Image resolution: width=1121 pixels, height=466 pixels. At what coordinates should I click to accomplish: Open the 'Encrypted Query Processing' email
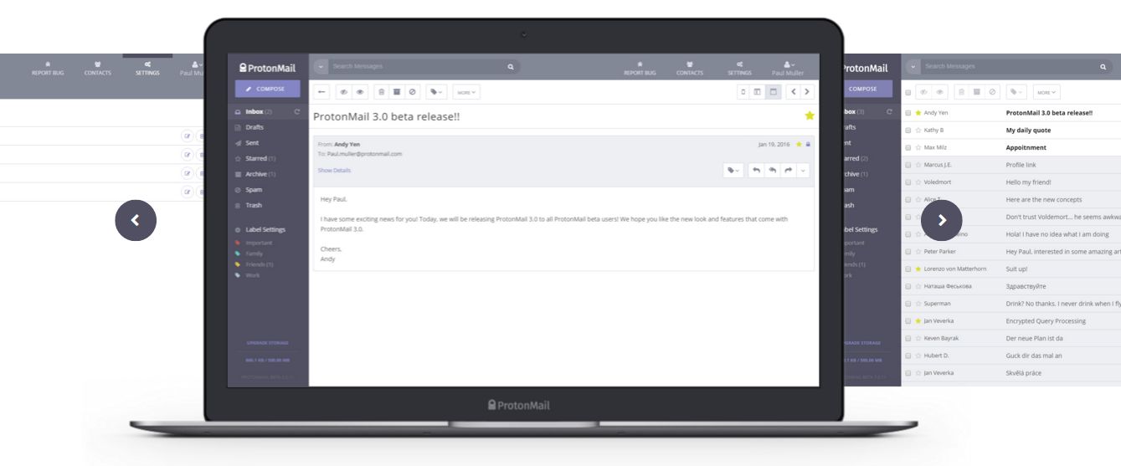pos(1046,320)
